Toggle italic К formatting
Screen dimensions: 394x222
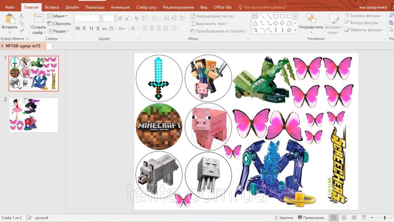(x=84, y=28)
